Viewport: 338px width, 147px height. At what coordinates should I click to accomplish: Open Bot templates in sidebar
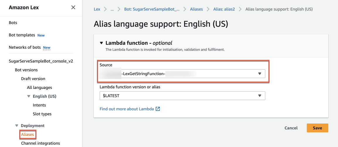click(x=22, y=35)
